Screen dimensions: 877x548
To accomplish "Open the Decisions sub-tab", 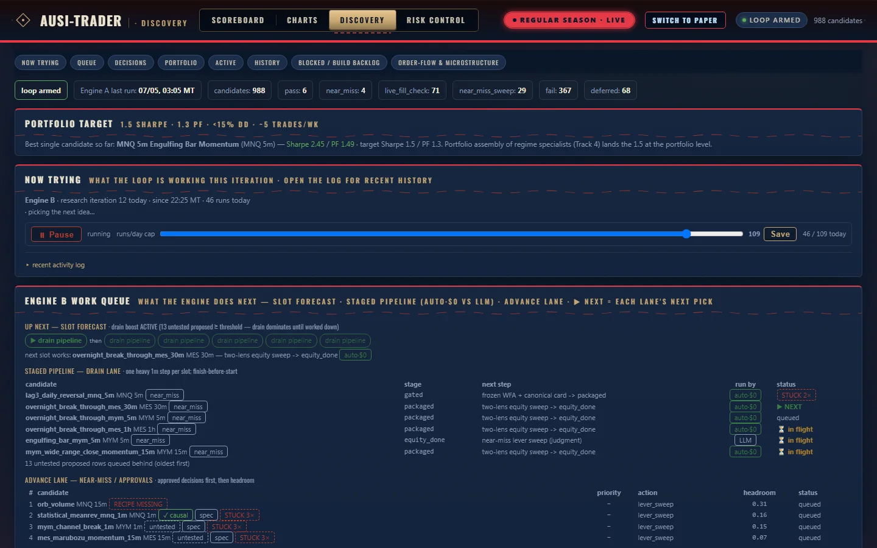I will pos(130,63).
